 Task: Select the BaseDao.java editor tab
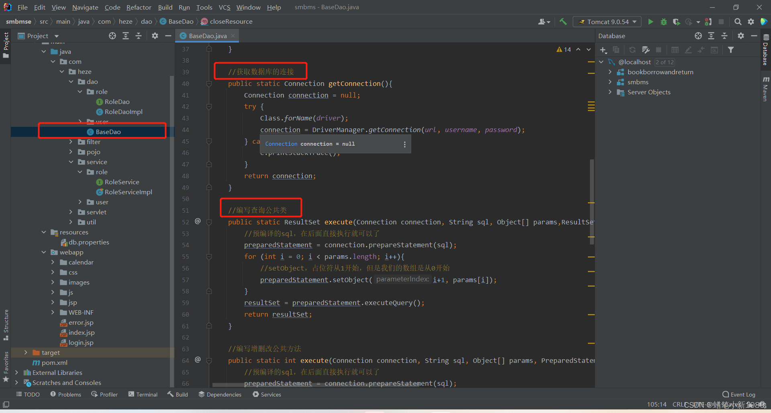208,36
